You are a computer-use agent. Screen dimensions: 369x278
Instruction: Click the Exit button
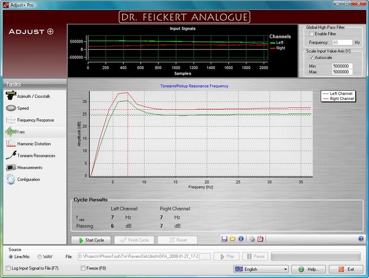click(x=346, y=269)
